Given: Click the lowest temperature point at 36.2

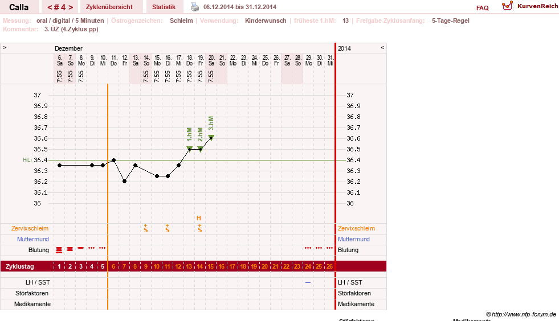Looking at the screenshot, I should [x=124, y=182].
